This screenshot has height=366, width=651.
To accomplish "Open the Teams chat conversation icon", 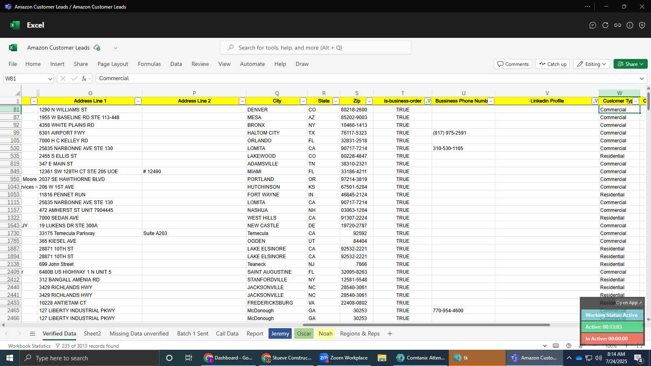I will coord(593,25).
